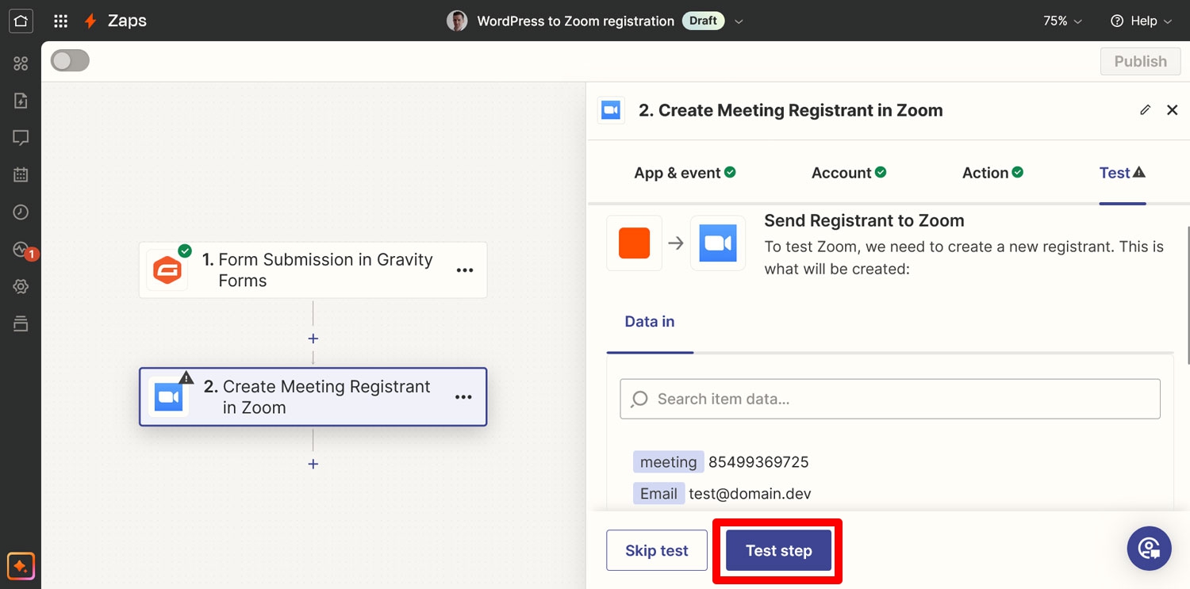Click the Skip test button
The image size is (1190, 589).
click(x=657, y=550)
